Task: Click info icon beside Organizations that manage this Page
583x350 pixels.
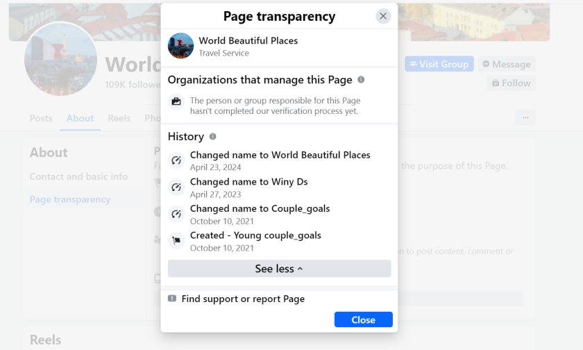Action: pyautogui.click(x=361, y=80)
